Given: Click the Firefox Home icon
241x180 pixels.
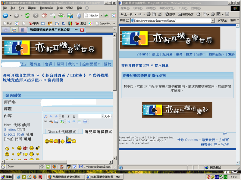Looking at the screenshot, I should (x=44, y=16).
